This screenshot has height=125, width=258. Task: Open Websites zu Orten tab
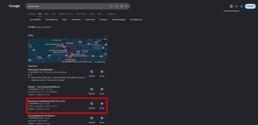coord(66,14)
